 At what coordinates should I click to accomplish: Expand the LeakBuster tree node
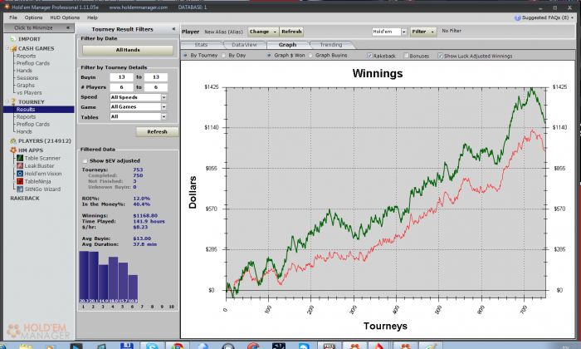coord(14,166)
